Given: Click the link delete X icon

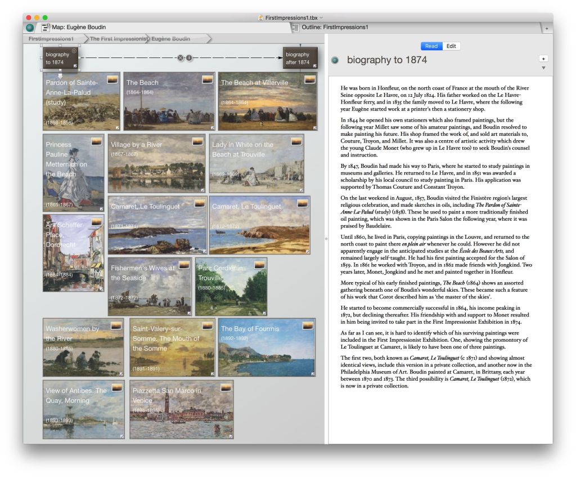Looking at the screenshot, I should click(180, 58).
